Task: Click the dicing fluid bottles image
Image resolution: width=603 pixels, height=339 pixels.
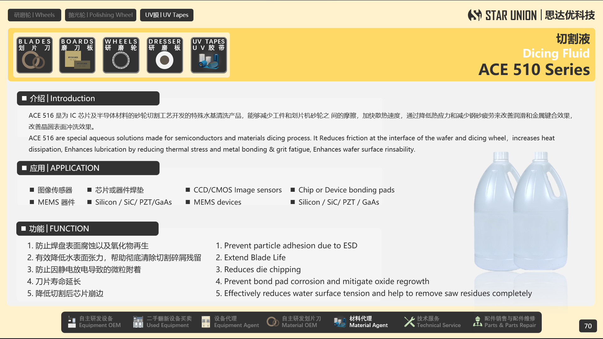Action: tap(521, 211)
